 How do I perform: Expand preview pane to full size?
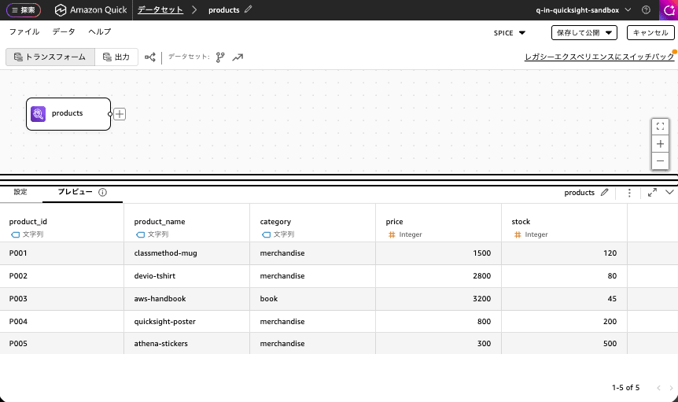pyautogui.click(x=653, y=193)
